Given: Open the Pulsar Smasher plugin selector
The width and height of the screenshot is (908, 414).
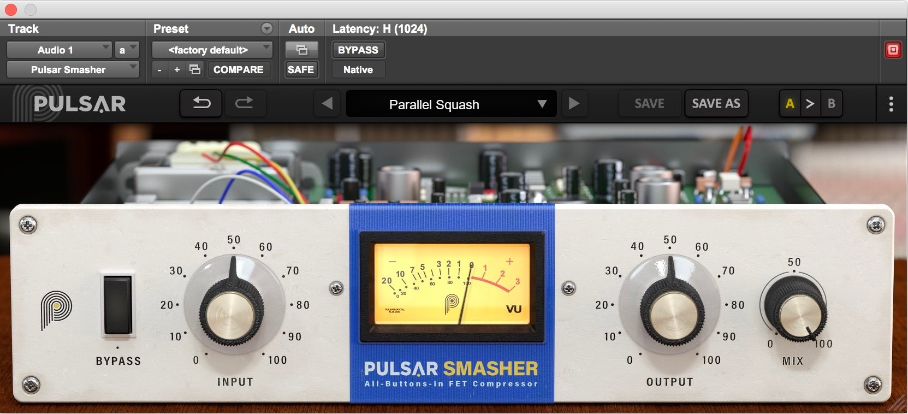Looking at the screenshot, I should (x=73, y=69).
